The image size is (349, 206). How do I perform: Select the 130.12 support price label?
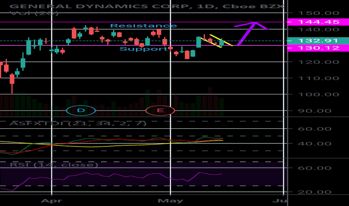click(x=318, y=48)
